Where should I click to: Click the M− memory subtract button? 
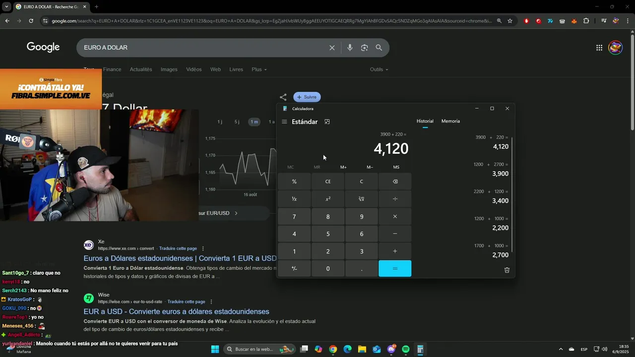370,167
